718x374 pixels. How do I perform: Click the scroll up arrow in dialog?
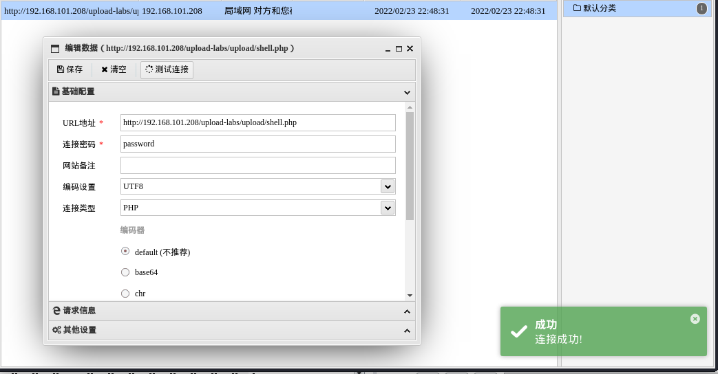pos(410,107)
